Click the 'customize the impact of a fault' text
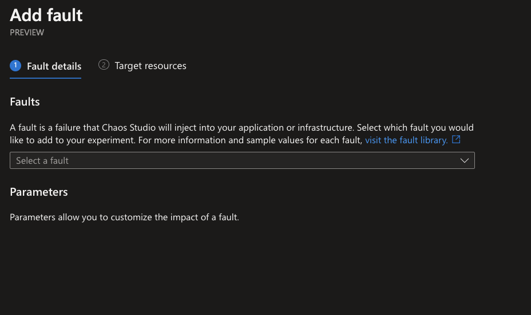This screenshot has width=531, height=315. pos(175,217)
